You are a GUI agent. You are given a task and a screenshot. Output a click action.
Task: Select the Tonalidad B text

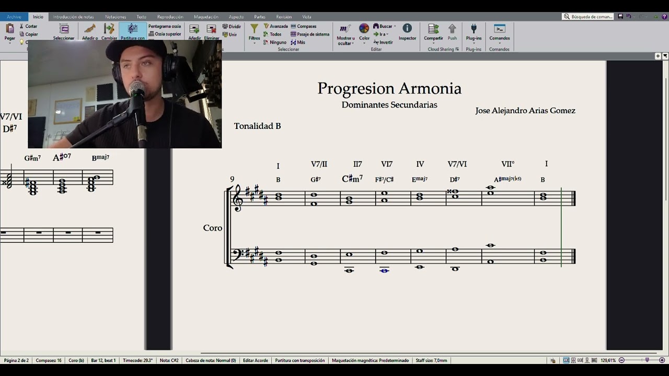257,126
